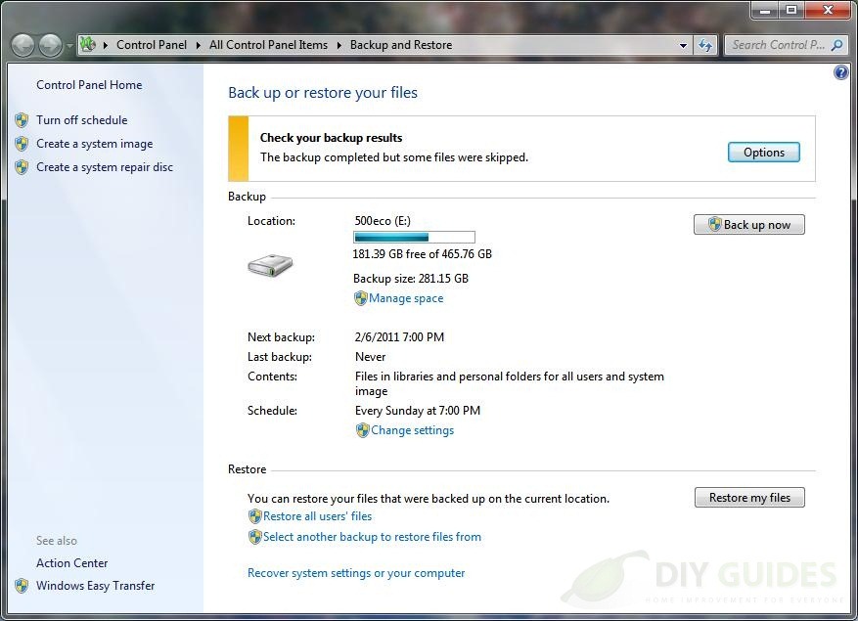Select Control Panel breadcrumb segment
Screen dimensions: 858x621
[151, 45]
